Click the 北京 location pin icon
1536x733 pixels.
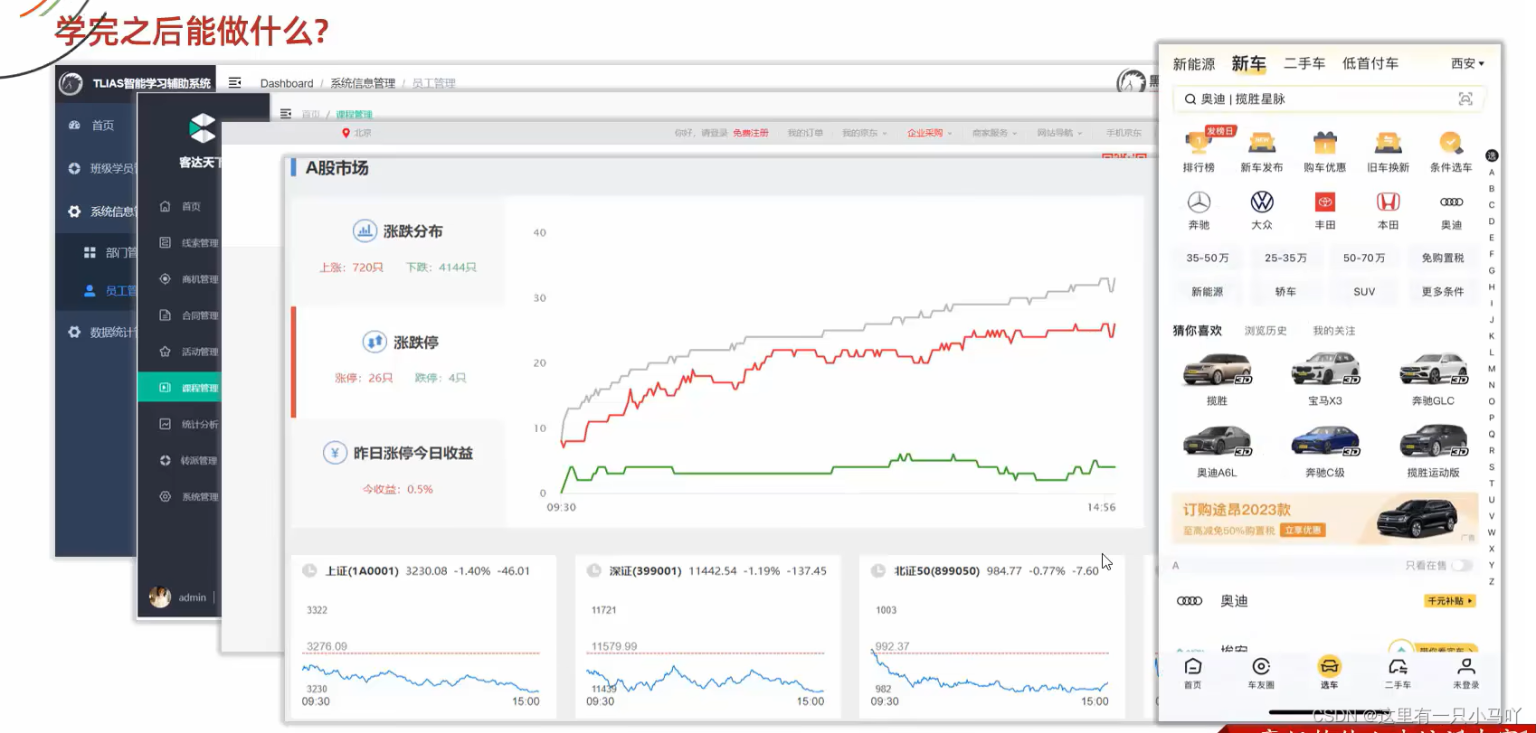click(346, 133)
